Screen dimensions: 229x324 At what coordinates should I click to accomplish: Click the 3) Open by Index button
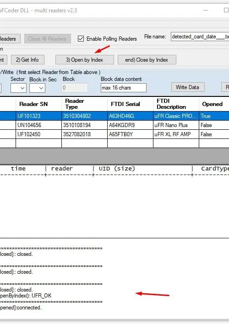[84, 60]
